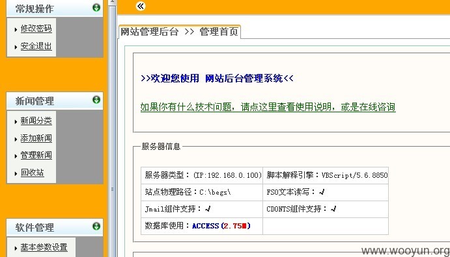Click the CDONTS组件支持 cell
The height and width of the screenshot is (257, 450).
326,209
